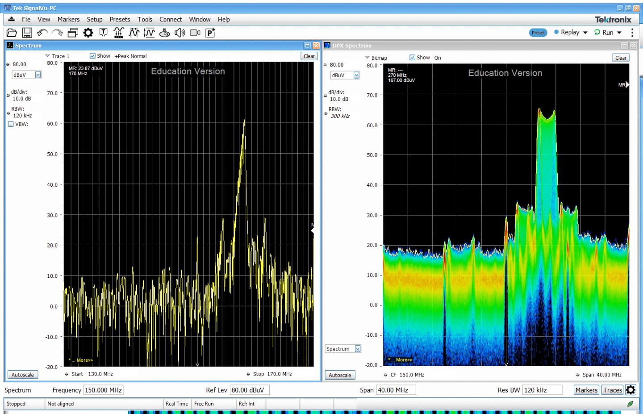Click the amplitude waveform toolbar icon
The width and height of the screenshot is (643, 414).
point(149,33)
